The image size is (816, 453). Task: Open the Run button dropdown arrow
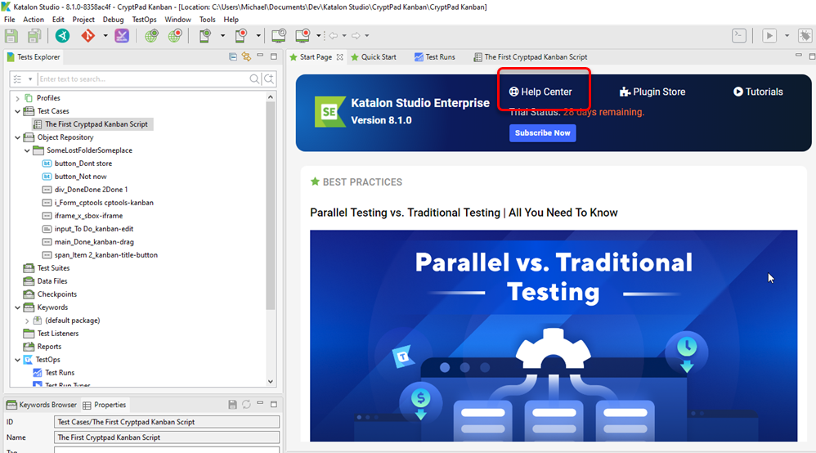[x=787, y=35]
